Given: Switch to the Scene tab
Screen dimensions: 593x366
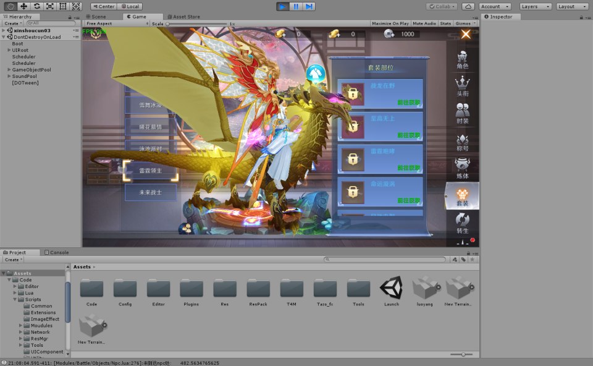Looking at the screenshot, I should coord(96,17).
